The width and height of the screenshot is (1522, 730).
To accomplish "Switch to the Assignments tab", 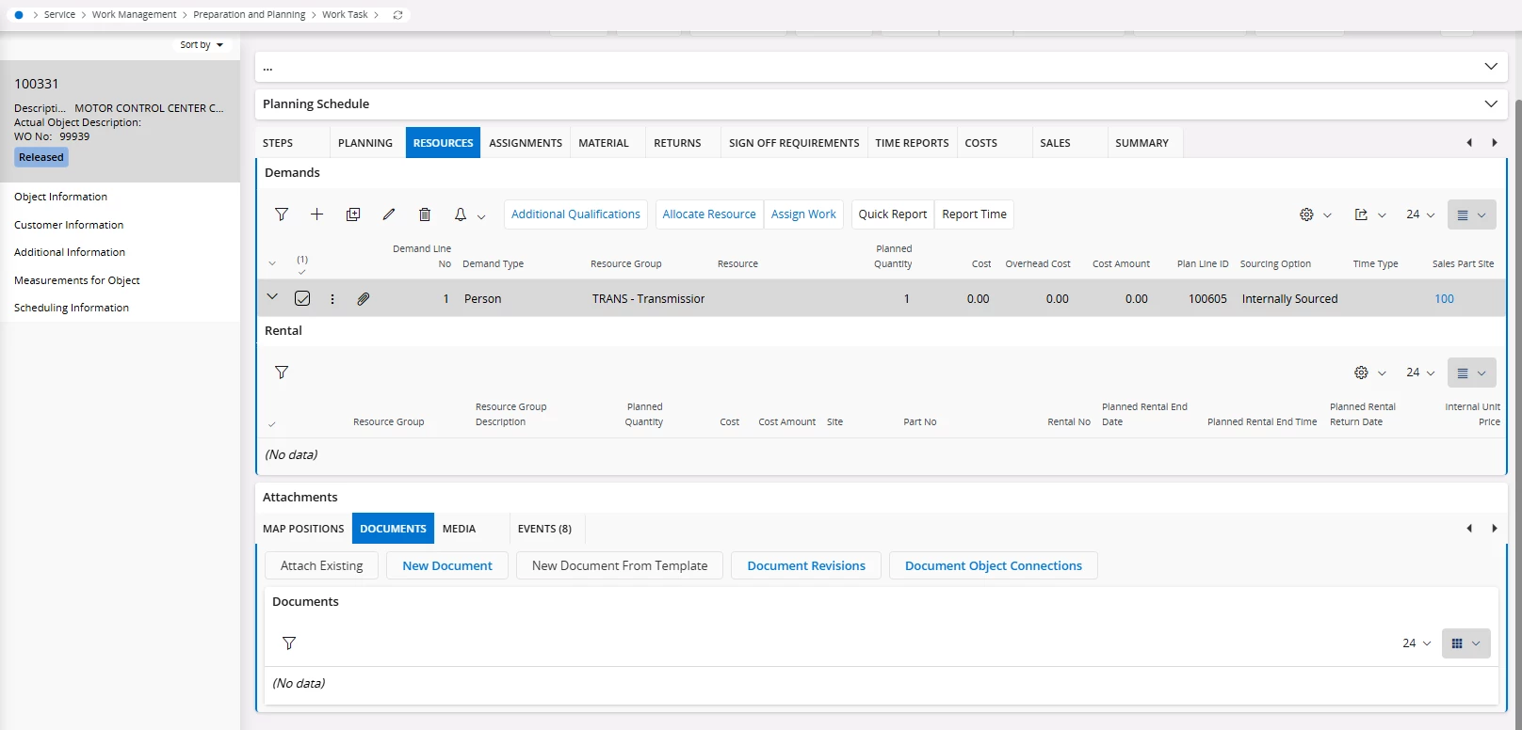I will click(x=526, y=143).
